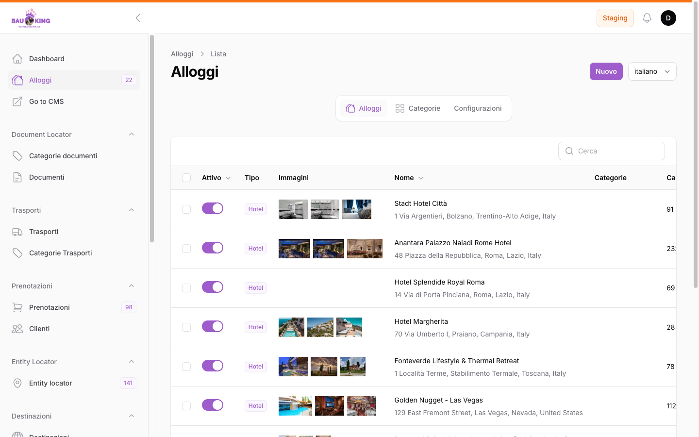Open Documenti in the sidebar
The width and height of the screenshot is (699, 437).
point(74,177)
